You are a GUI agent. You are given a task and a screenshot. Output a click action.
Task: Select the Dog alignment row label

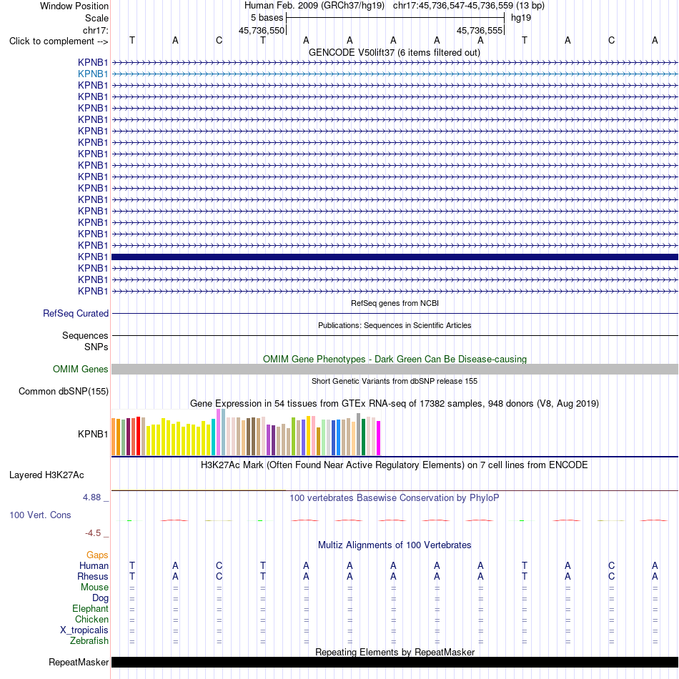[x=100, y=598]
